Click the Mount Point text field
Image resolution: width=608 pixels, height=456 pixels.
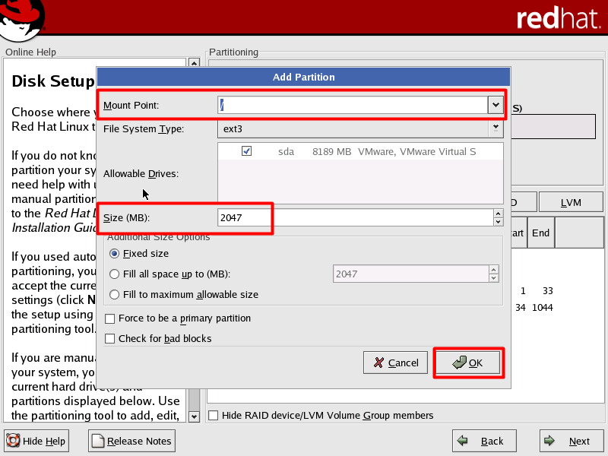[353, 105]
